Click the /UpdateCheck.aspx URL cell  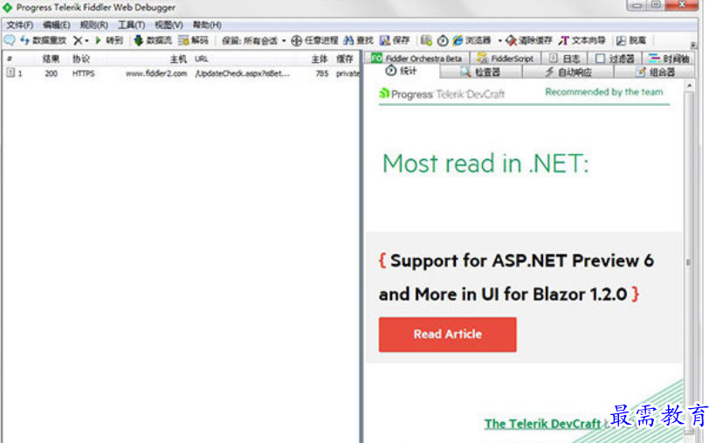point(242,73)
